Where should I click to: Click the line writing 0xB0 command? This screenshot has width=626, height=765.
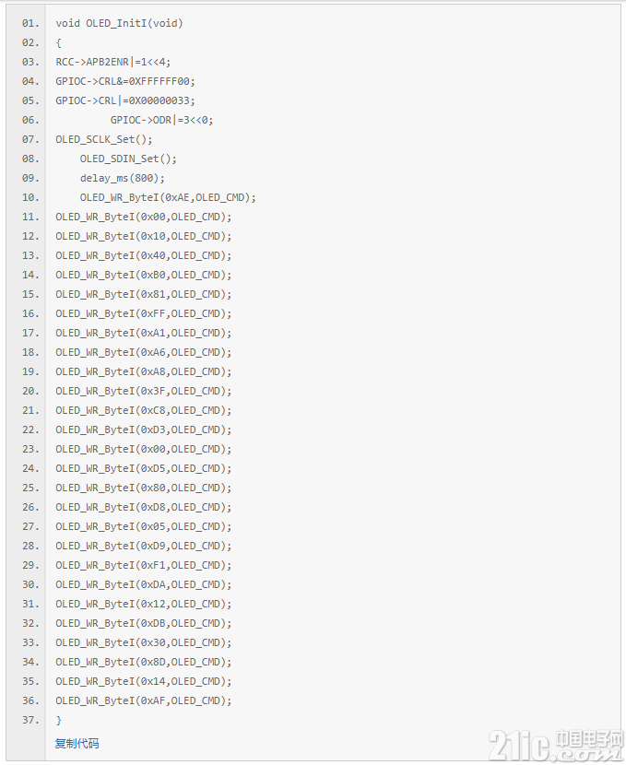(x=144, y=275)
